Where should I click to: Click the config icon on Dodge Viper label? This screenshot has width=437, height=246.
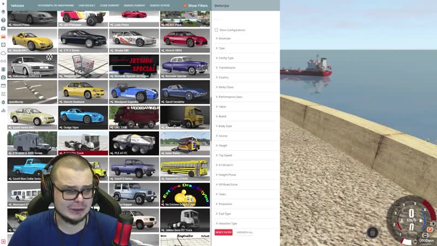point(61,127)
